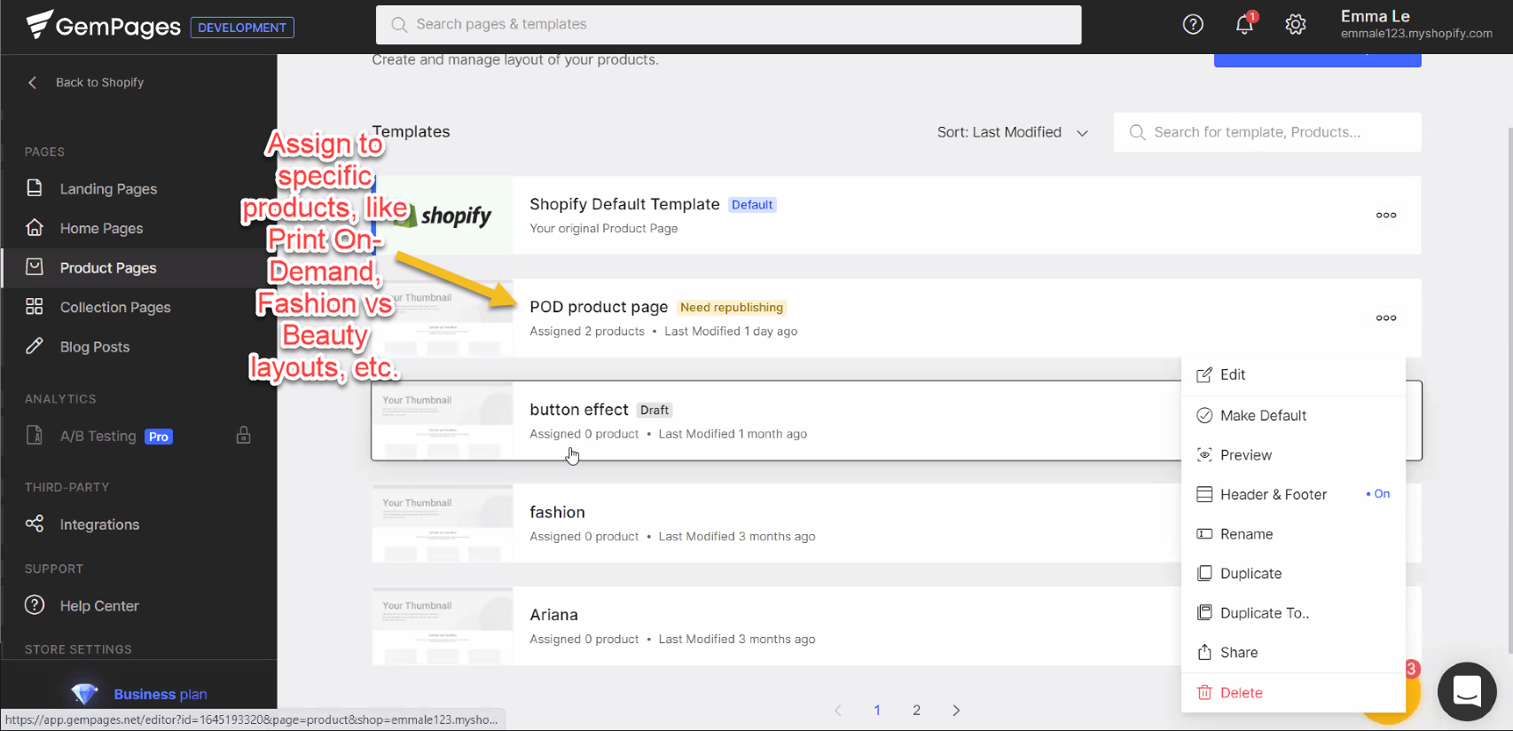The width and height of the screenshot is (1513, 731).
Task: Click the Product Pages bag icon
Action: pos(35,267)
